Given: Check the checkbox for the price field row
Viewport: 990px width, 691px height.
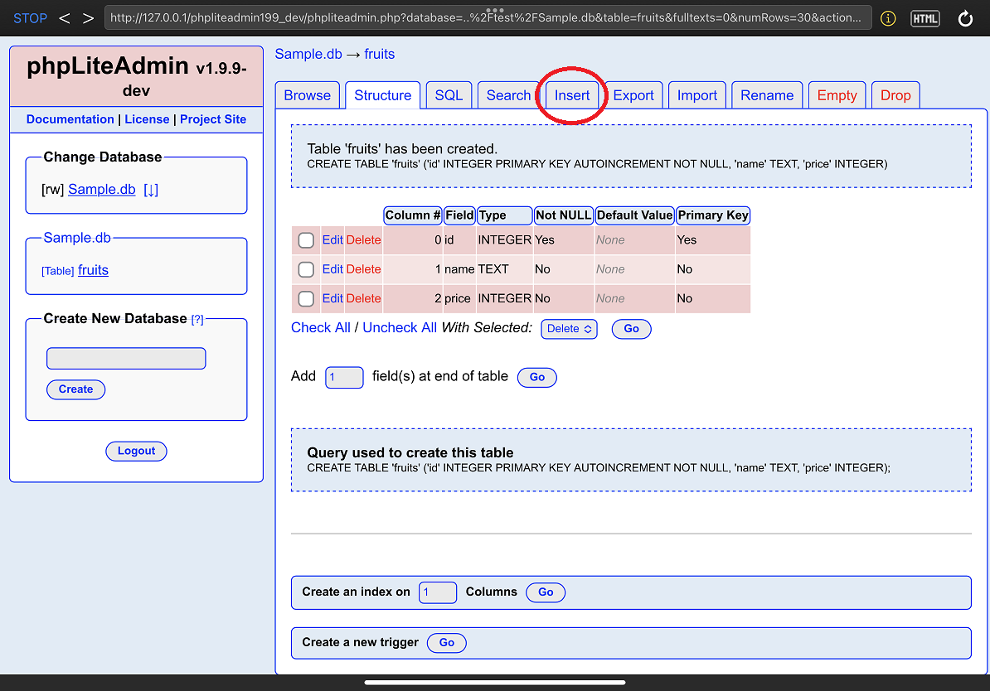Looking at the screenshot, I should tap(306, 298).
